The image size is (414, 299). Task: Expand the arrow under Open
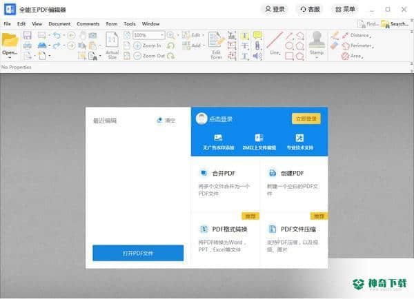click(x=10, y=57)
